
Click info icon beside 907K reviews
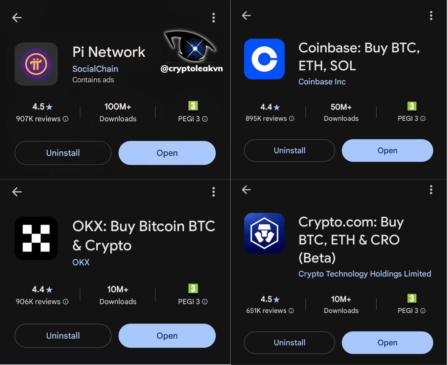click(x=66, y=119)
